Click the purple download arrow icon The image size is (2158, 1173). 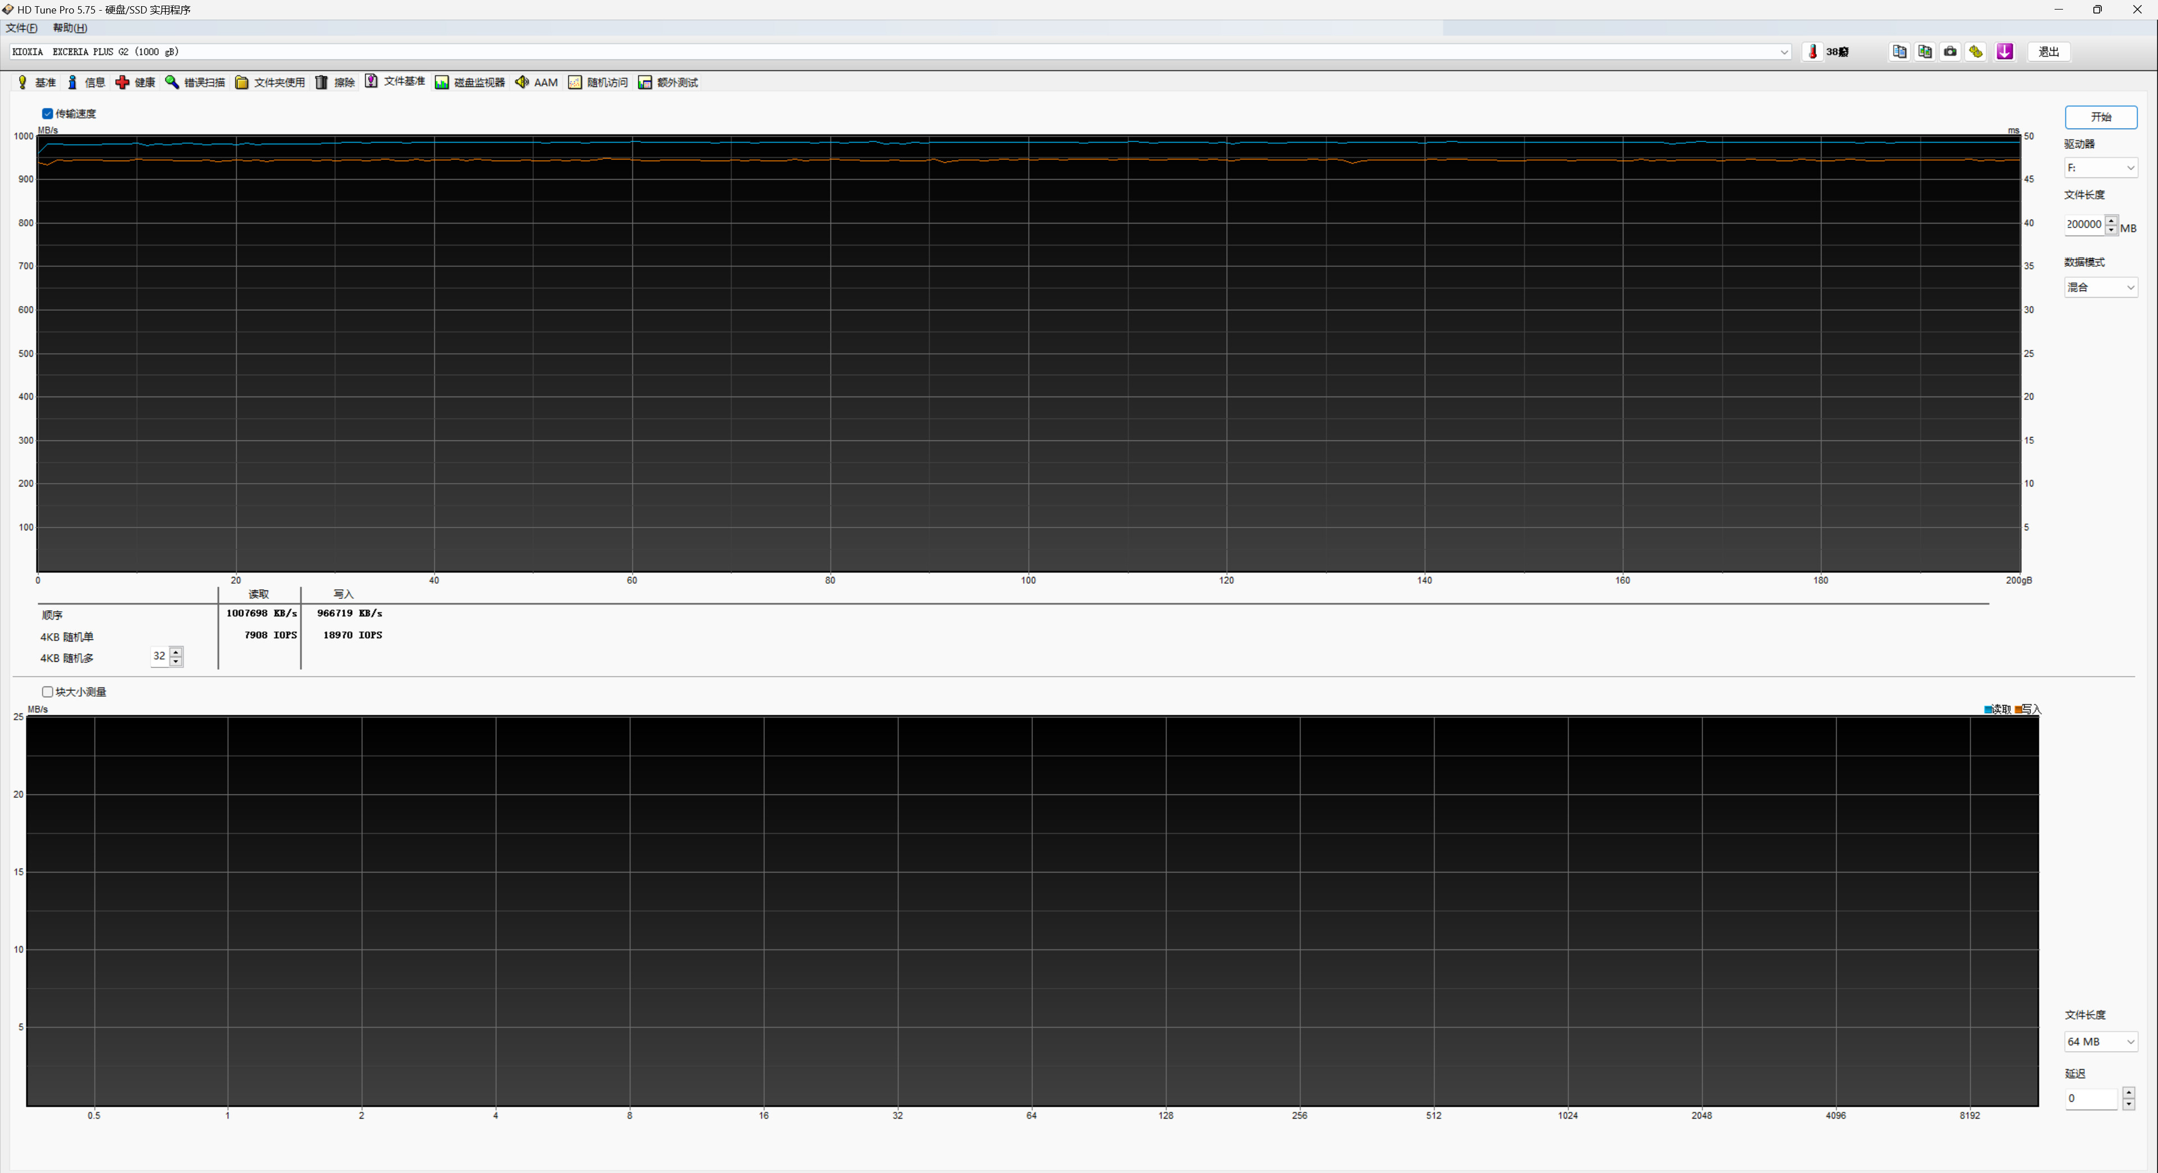pyautogui.click(x=2005, y=52)
